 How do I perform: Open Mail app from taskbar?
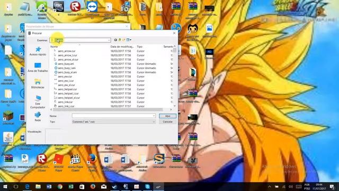[104, 186]
